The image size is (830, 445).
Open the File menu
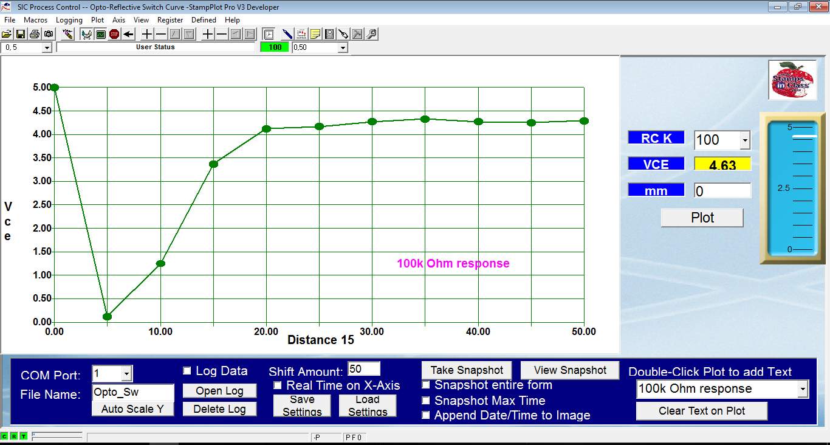click(x=10, y=20)
